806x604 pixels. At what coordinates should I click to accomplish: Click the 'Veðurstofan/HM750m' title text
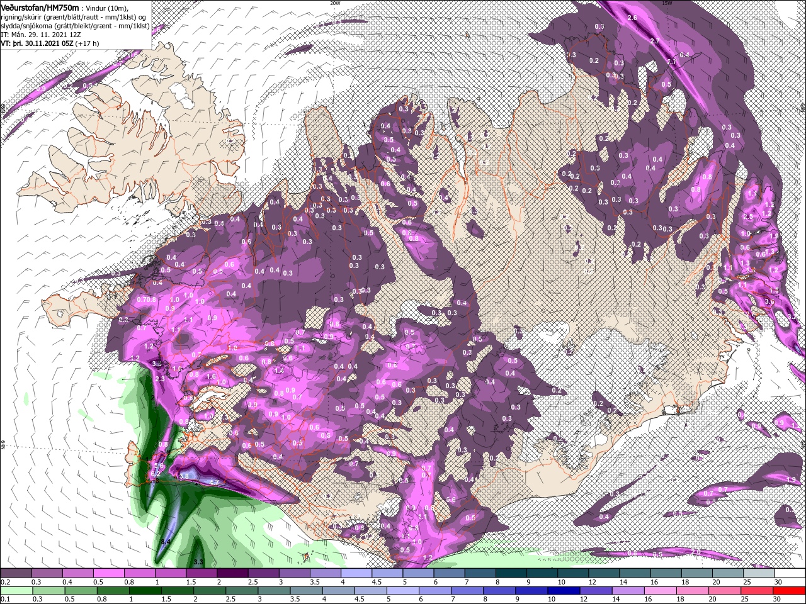[40, 7]
